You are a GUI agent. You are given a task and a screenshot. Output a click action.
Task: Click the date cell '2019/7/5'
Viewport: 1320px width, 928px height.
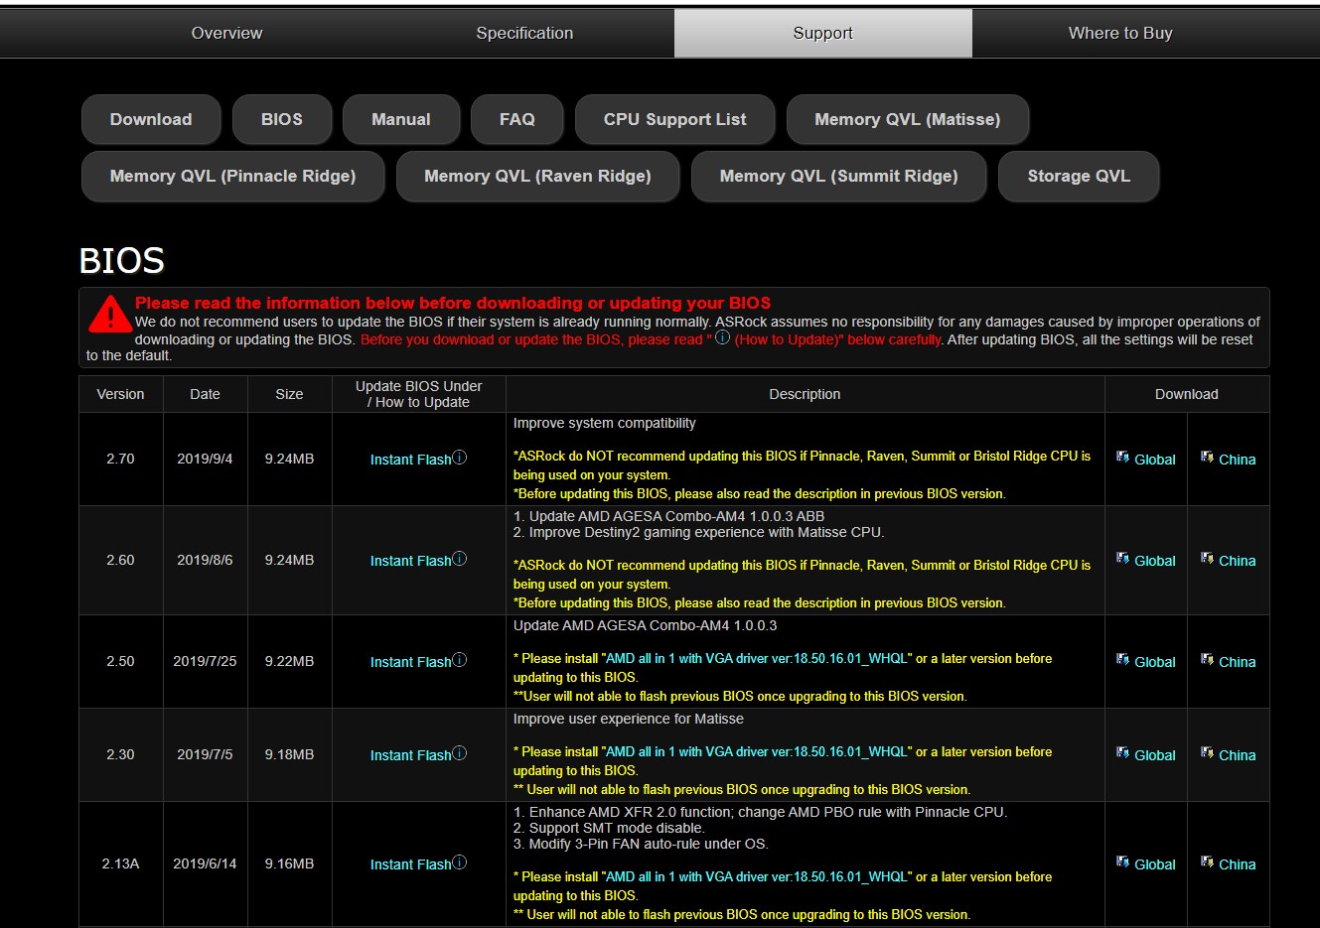(205, 754)
